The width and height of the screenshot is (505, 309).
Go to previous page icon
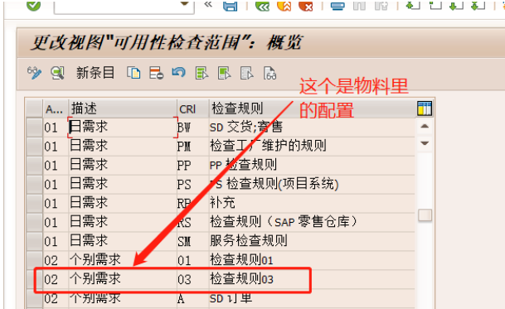tap(435, 5)
